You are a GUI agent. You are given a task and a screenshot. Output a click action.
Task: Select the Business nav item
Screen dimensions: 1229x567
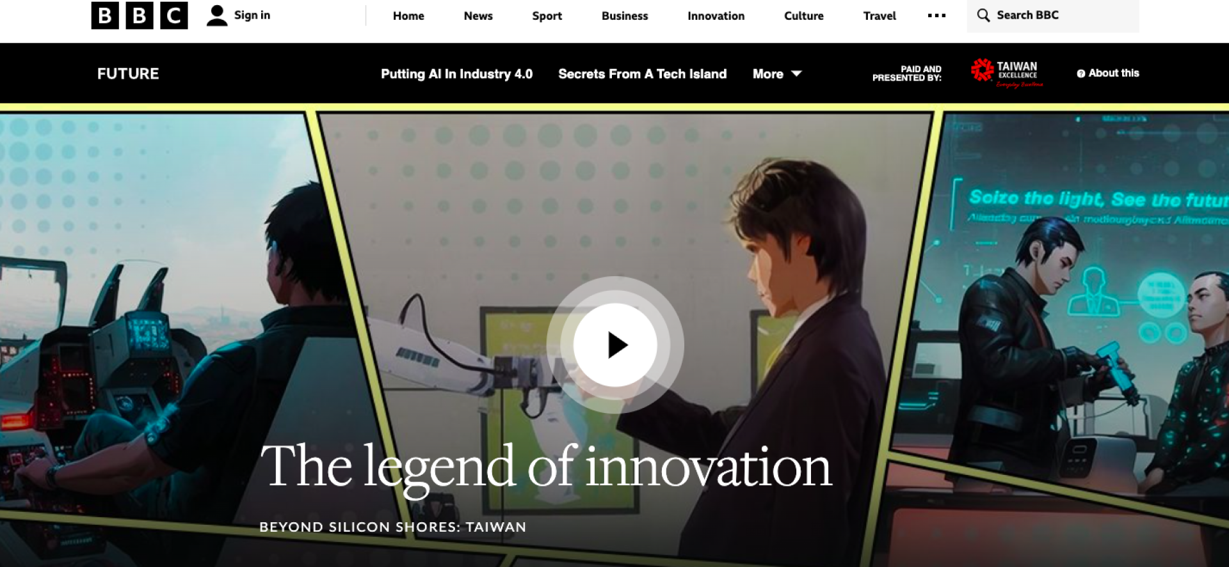(625, 16)
